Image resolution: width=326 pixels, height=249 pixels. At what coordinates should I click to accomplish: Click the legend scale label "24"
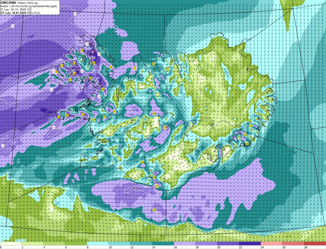[262, 247]
